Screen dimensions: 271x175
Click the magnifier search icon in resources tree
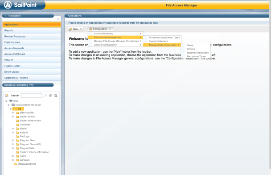coord(45,96)
